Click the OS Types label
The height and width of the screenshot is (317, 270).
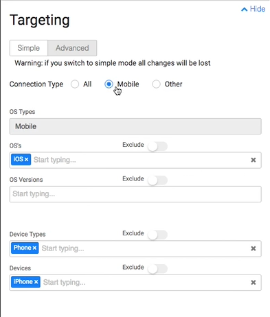pos(22,112)
